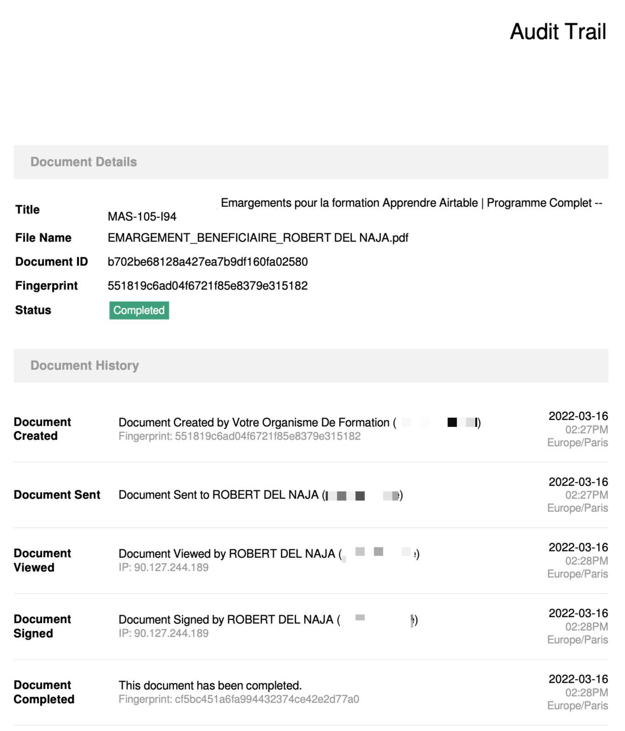Click the fingerprint under Document Completed entry

click(x=238, y=700)
